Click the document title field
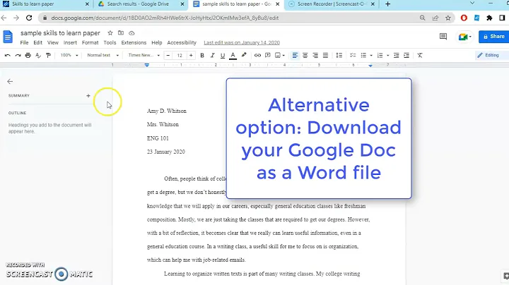Viewport: 509px width, 285px height. tap(60, 33)
